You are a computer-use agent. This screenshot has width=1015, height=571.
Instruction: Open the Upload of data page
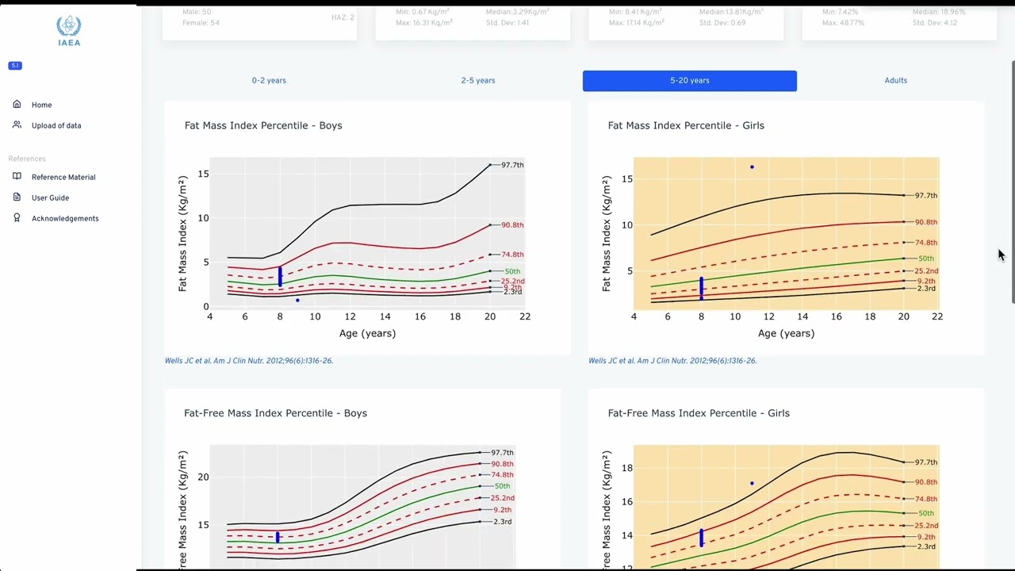(x=56, y=125)
